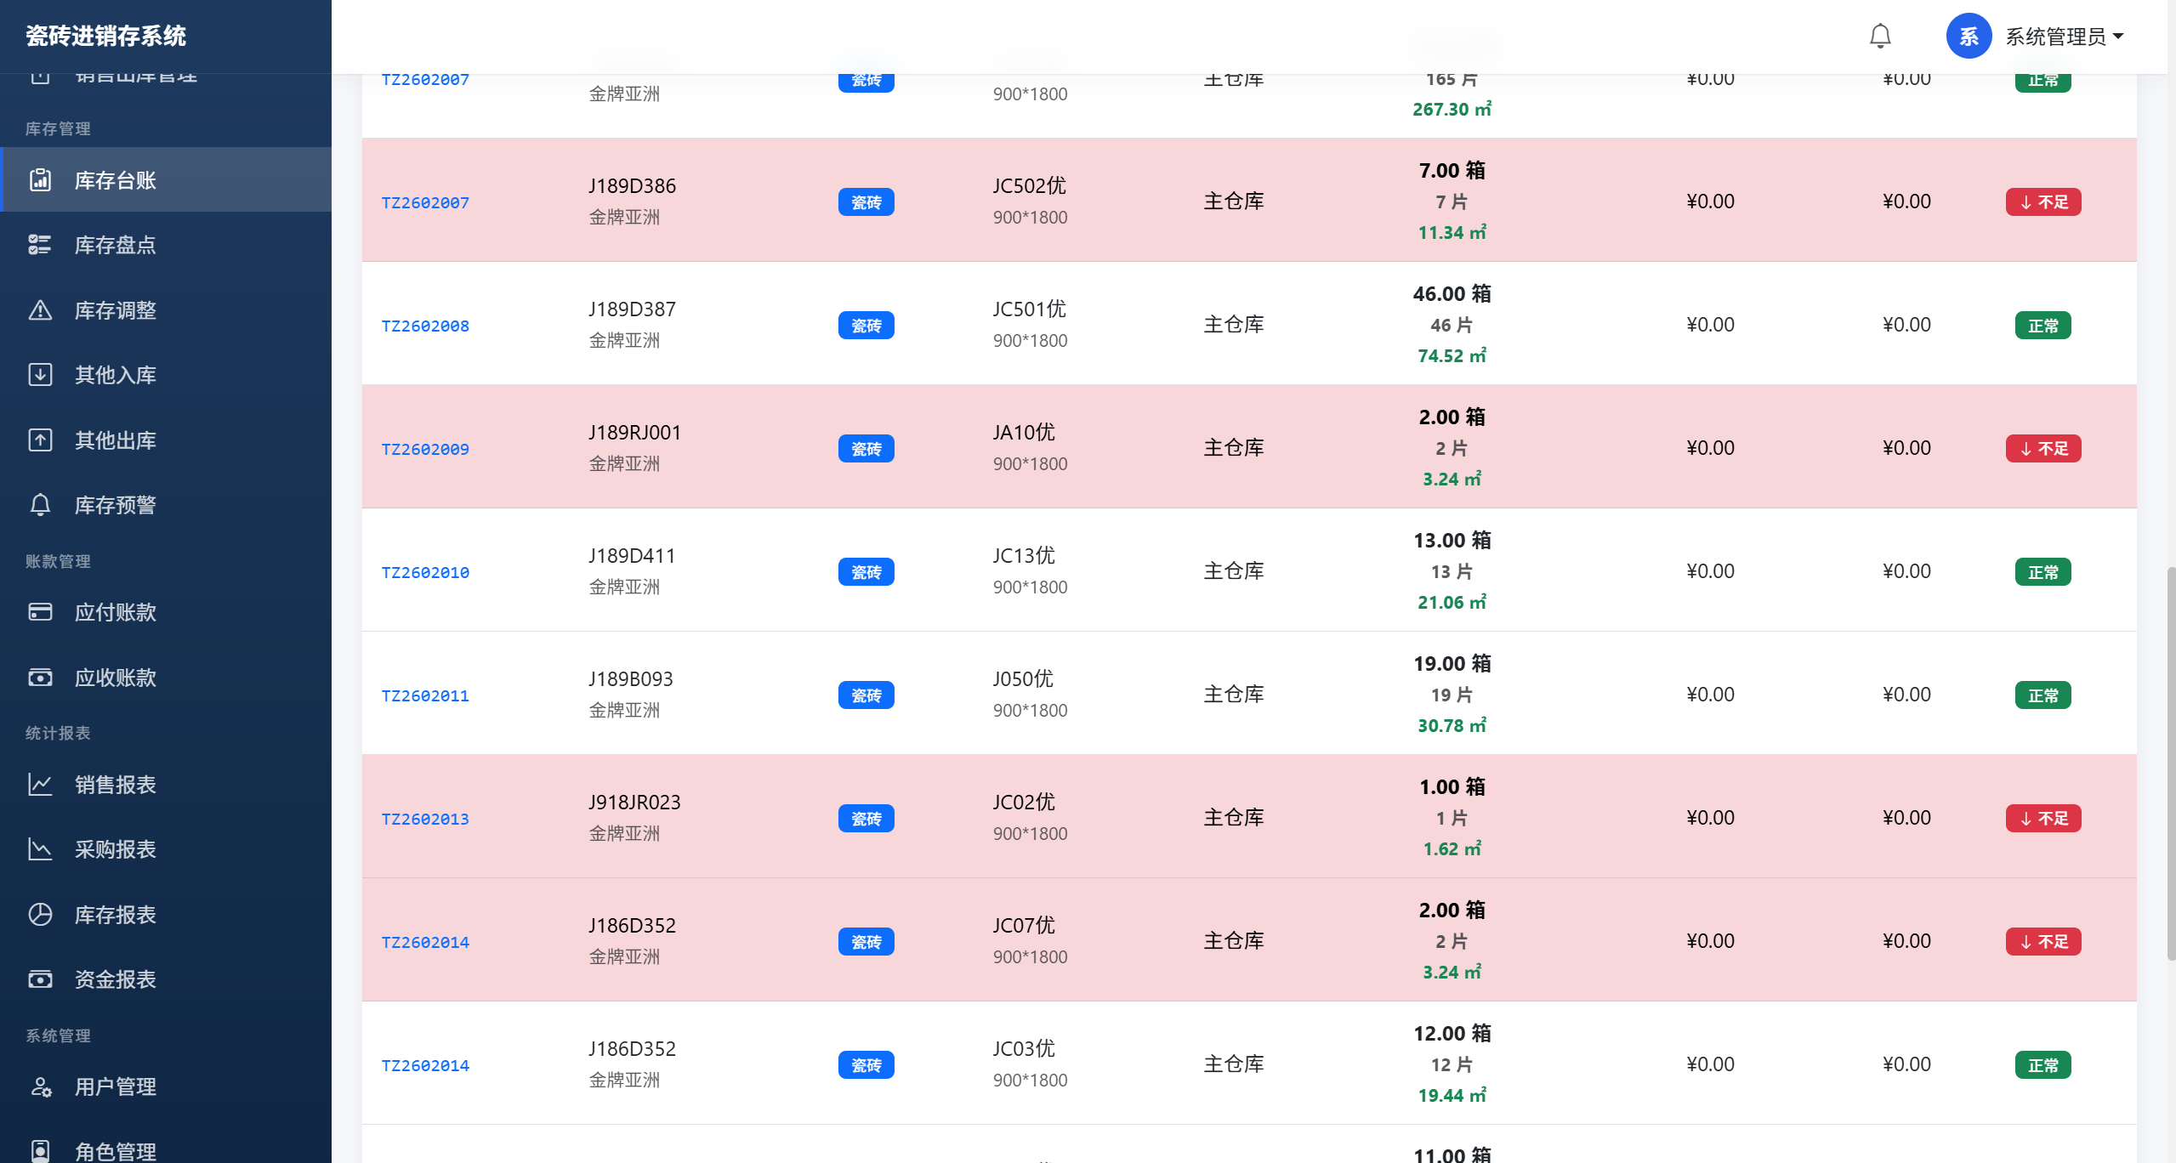Click the 库存调整 warning triangle icon
Viewport: 2176px width, 1163px height.
(40, 310)
